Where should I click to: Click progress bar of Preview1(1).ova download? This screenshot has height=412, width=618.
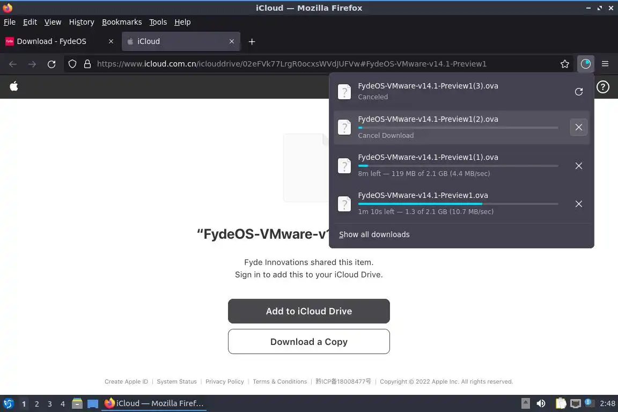(x=458, y=166)
